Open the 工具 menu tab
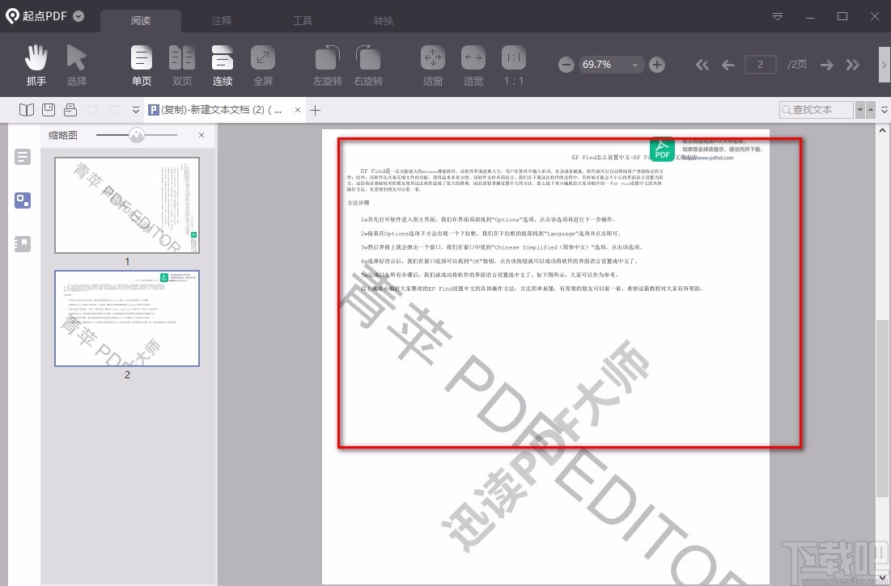This screenshot has height=586, width=891. [x=303, y=20]
